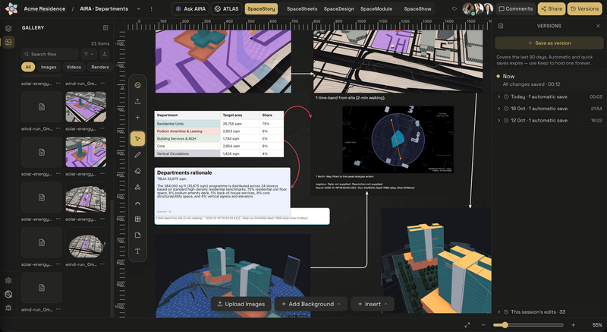This screenshot has width=607, height=332.
Task: Insert a table with the grid tool
Action: coord(137,220)
